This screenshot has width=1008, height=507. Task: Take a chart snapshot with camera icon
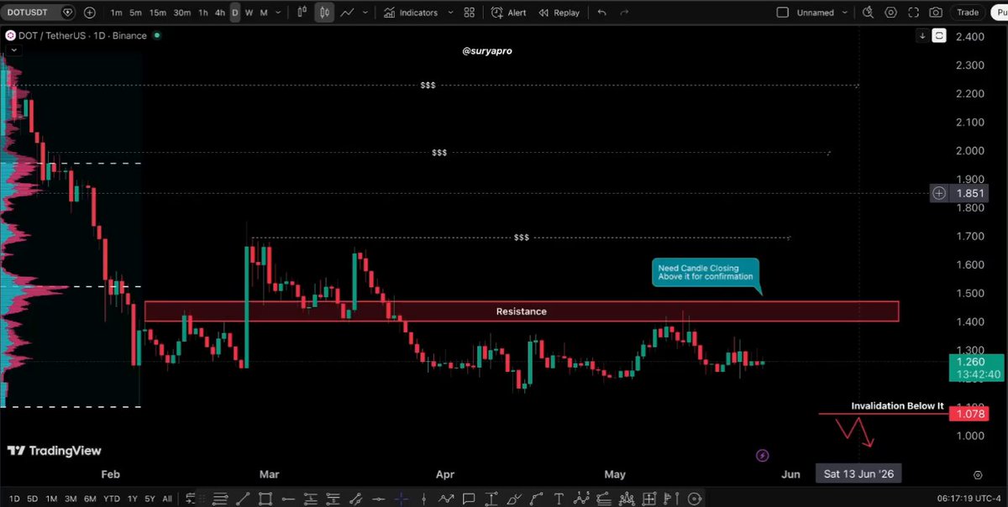[x=936, y=13]
